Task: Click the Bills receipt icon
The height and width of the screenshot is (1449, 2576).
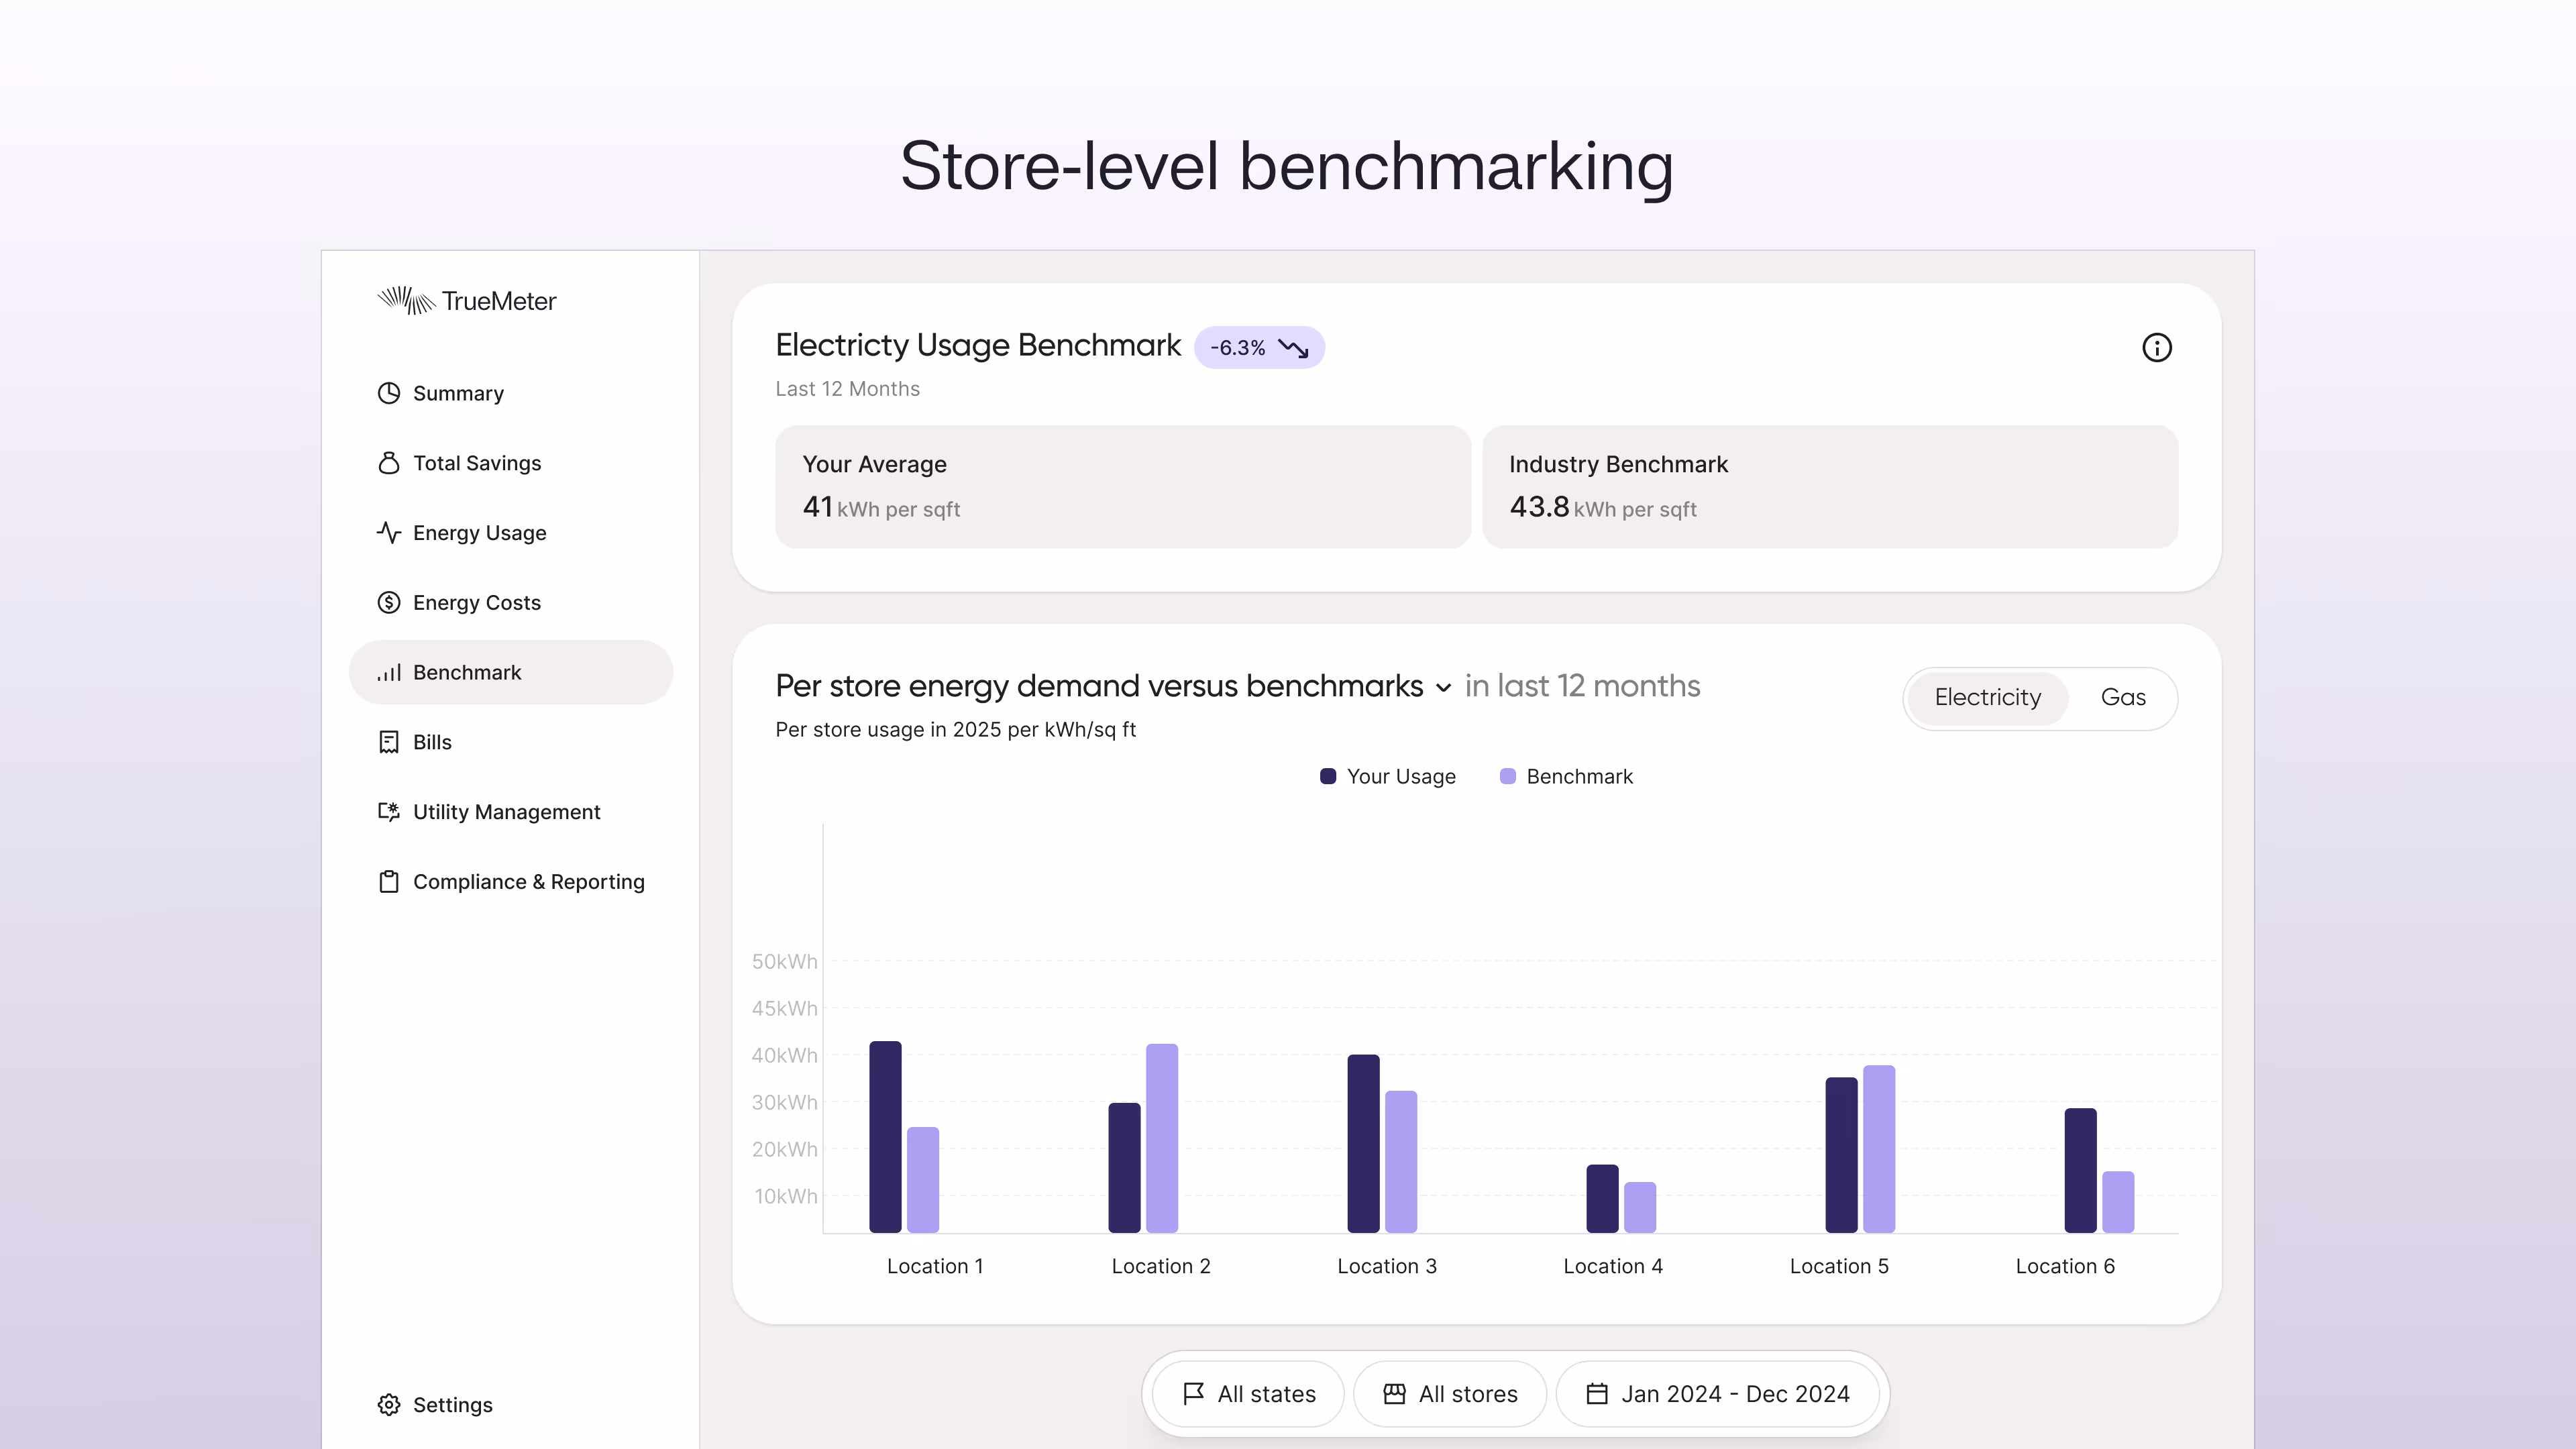Action: coord(389,742)
